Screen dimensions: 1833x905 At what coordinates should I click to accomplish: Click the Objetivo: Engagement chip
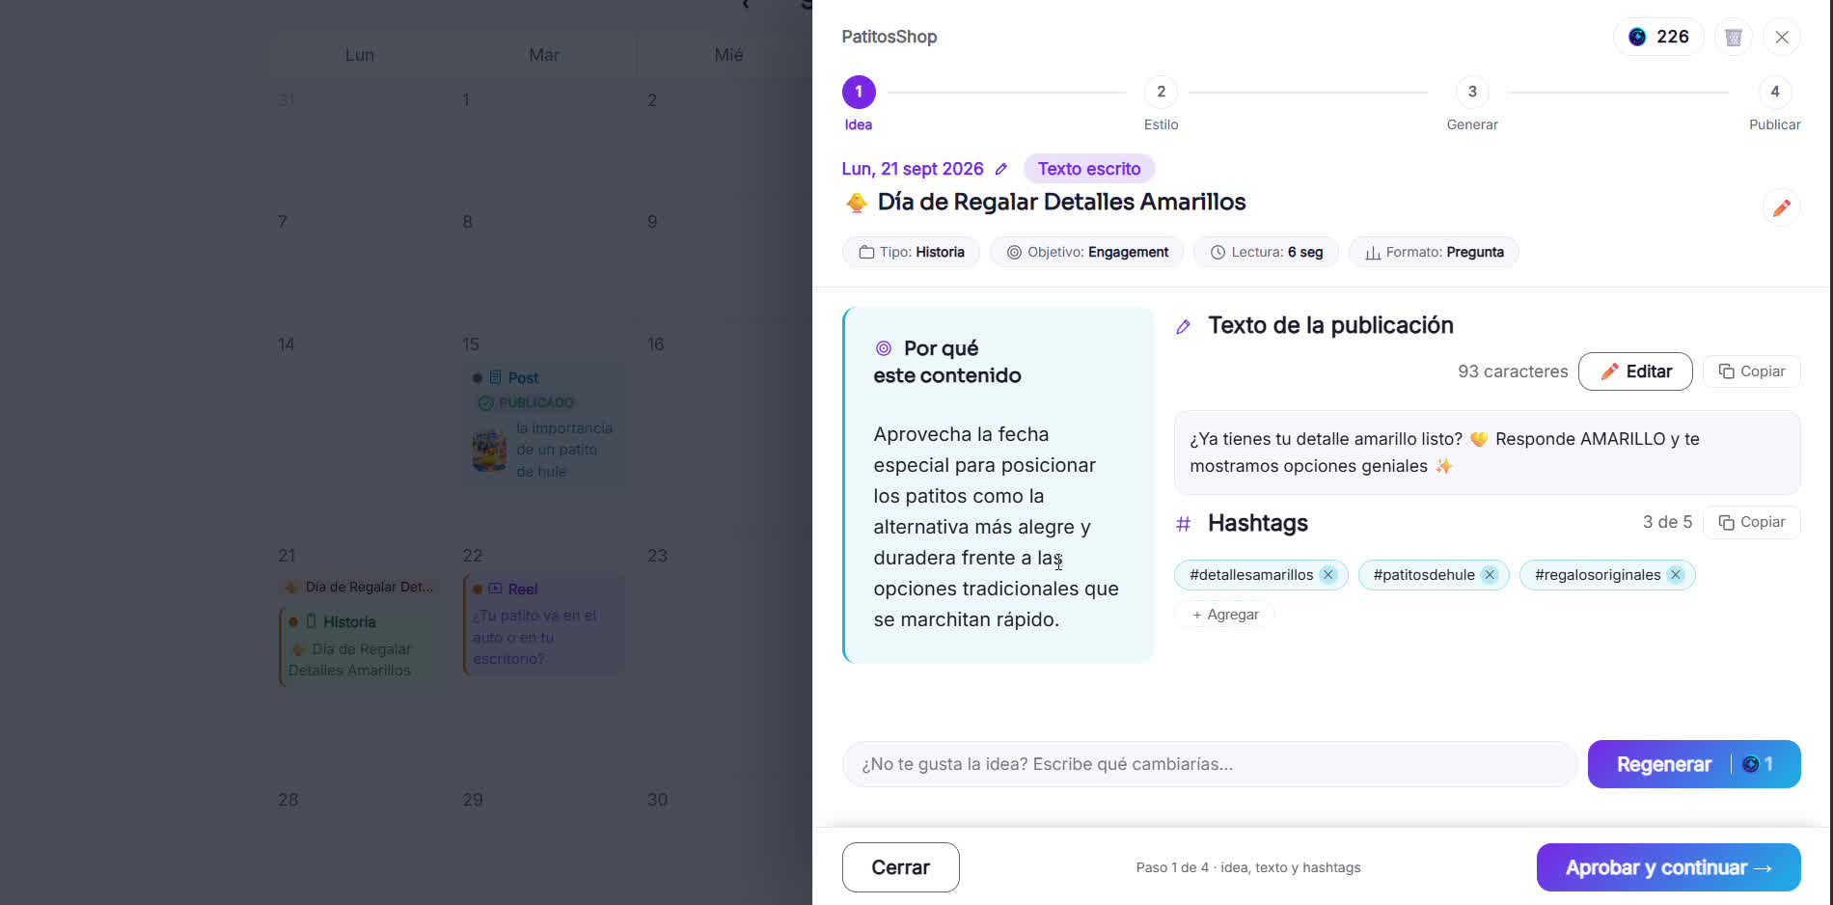pos(1087,252)
